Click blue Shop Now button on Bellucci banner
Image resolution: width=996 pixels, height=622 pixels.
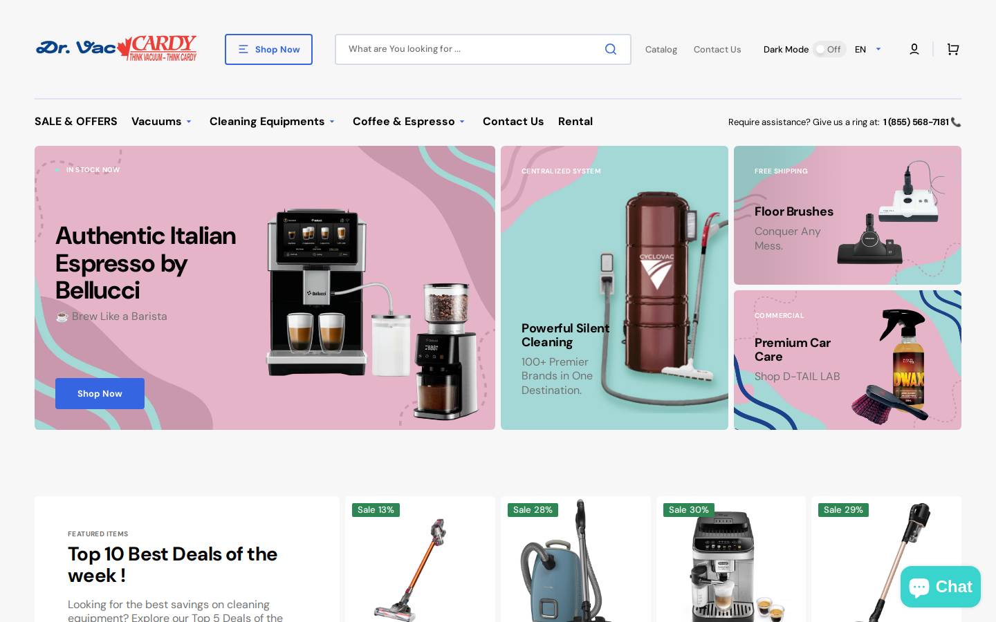coord(100,393)
